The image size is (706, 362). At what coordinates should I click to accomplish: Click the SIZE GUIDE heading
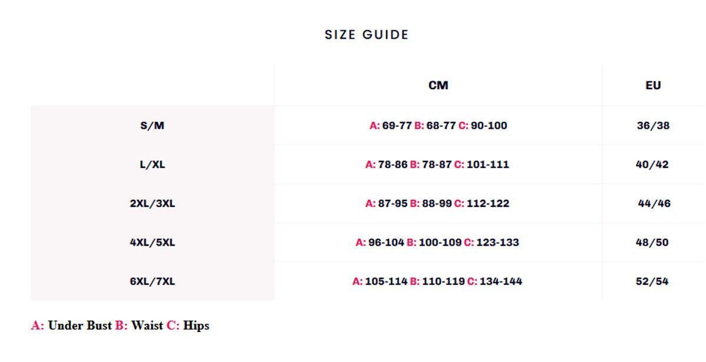(367, 35)
